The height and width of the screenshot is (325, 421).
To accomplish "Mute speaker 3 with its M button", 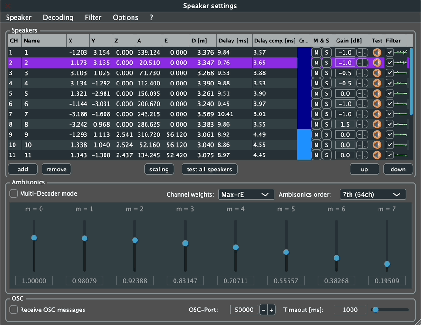I will click(316, 73).
